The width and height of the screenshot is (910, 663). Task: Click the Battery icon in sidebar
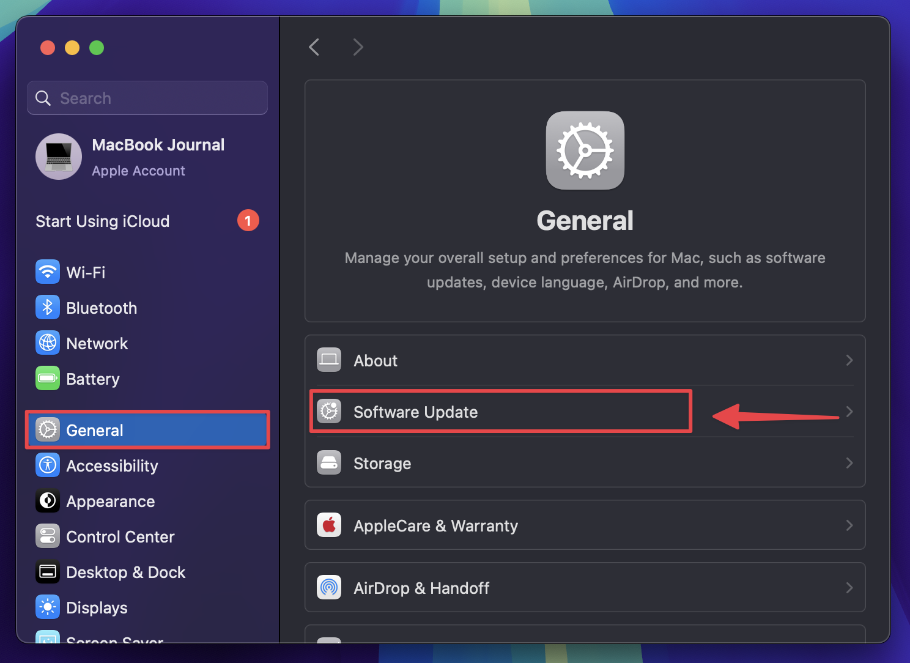click(48, 379)
